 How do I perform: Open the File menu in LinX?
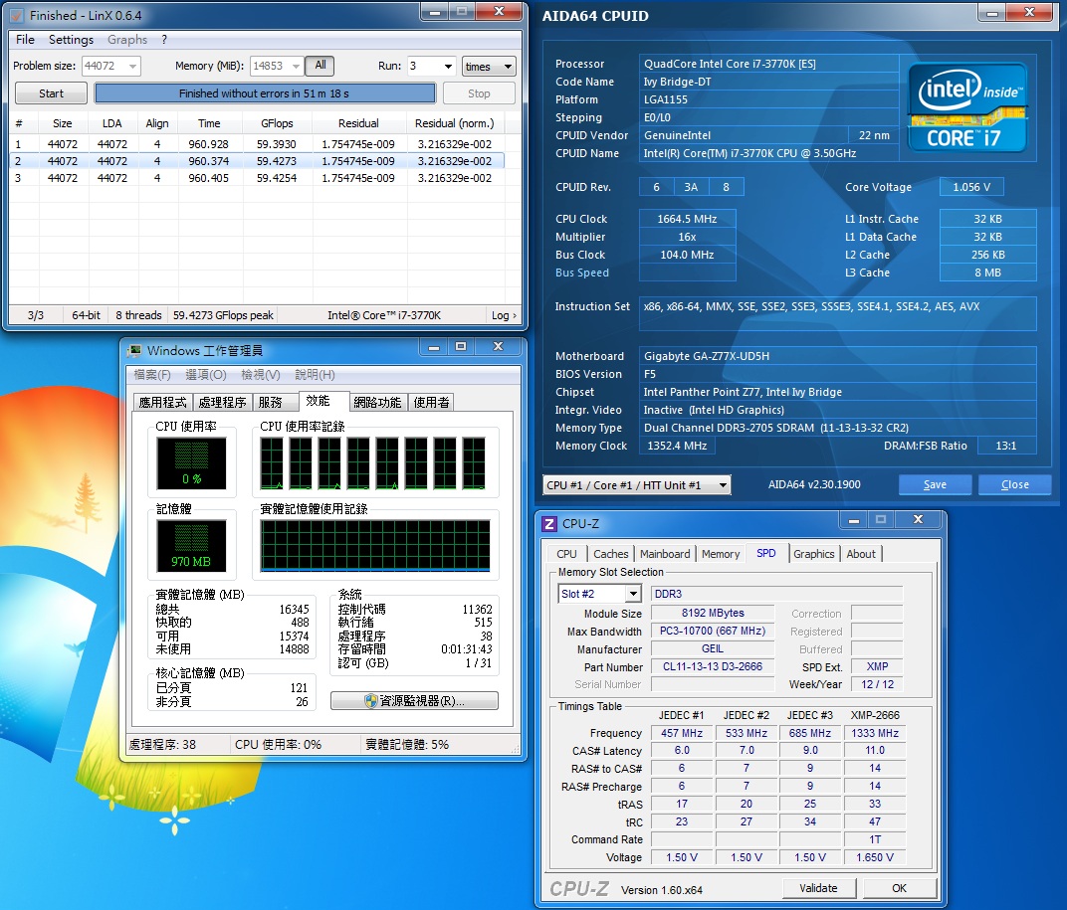[x=25, y=40]
